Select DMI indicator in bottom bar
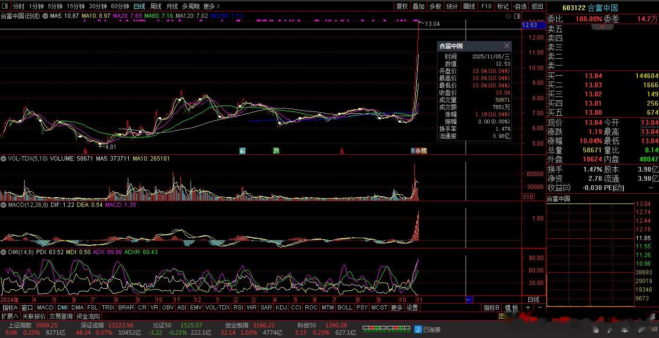This screenshot has width=659, height=338. click(x=62, y=307)
